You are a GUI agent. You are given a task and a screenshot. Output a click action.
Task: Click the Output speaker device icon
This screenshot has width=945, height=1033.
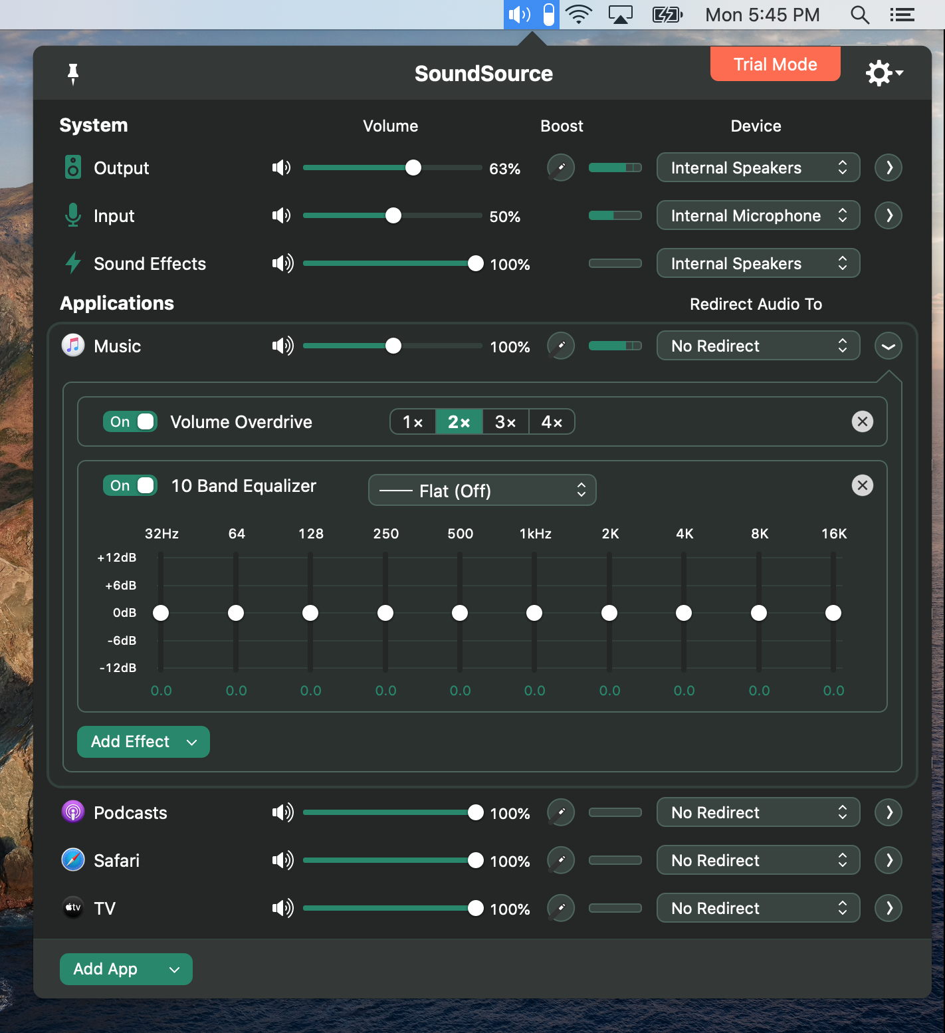click(73, 168)
